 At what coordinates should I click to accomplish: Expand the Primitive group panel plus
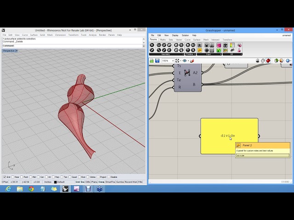(195, 54)
